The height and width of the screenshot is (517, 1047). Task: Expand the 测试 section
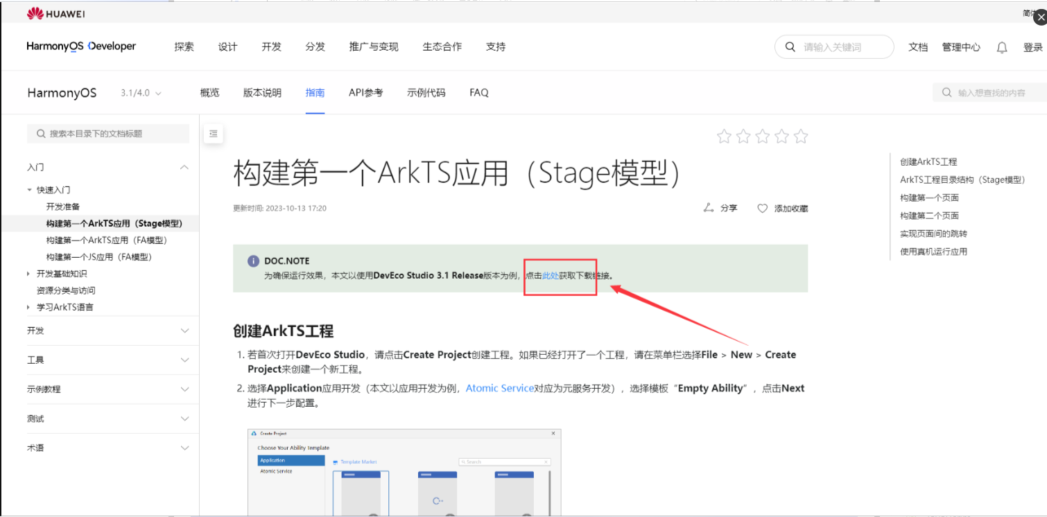184,419
